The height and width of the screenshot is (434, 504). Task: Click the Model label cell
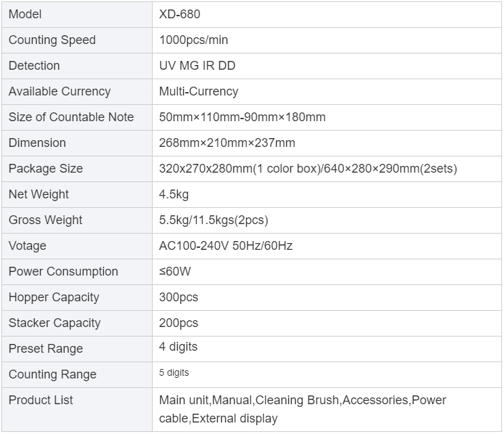point(77,14)
